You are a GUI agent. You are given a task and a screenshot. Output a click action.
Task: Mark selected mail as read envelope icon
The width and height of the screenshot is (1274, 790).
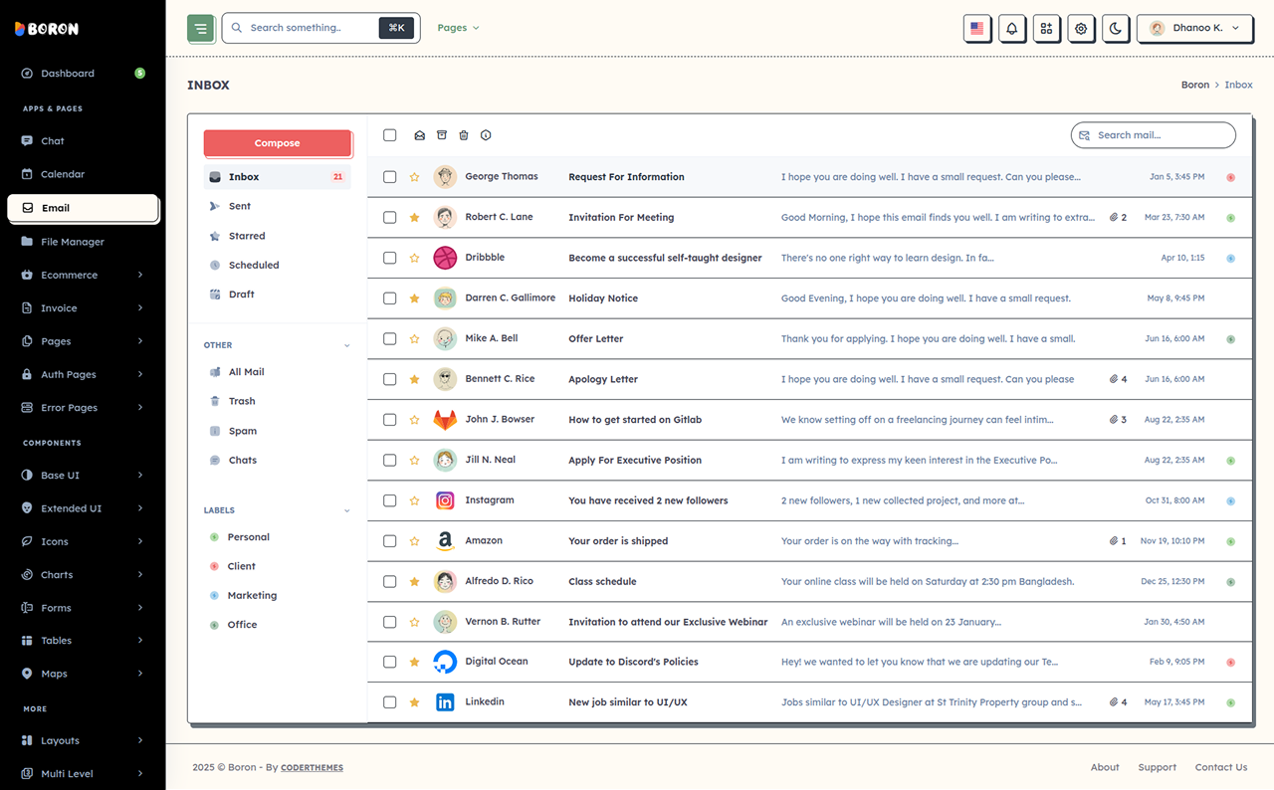pyautogui.click(x=420, y=135)
